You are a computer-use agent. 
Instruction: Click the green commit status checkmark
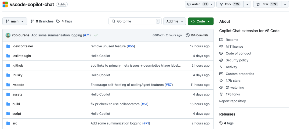[96, 35]
